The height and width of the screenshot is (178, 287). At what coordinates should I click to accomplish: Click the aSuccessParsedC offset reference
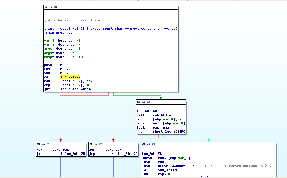[x=188, y=166]
